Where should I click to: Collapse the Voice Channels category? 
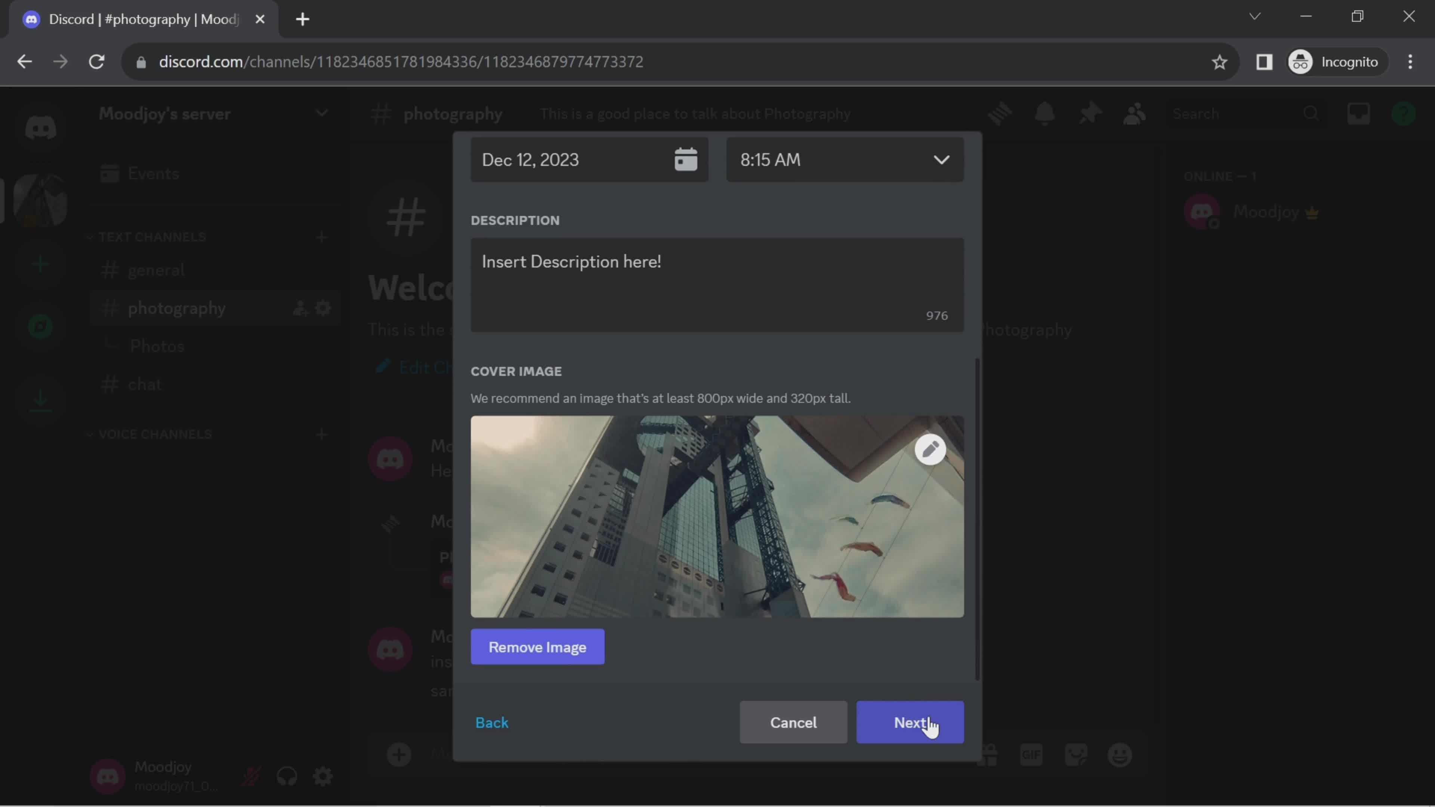150,434
